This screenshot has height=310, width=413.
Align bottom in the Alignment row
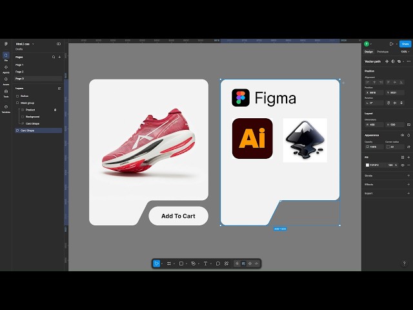[401, 82]
